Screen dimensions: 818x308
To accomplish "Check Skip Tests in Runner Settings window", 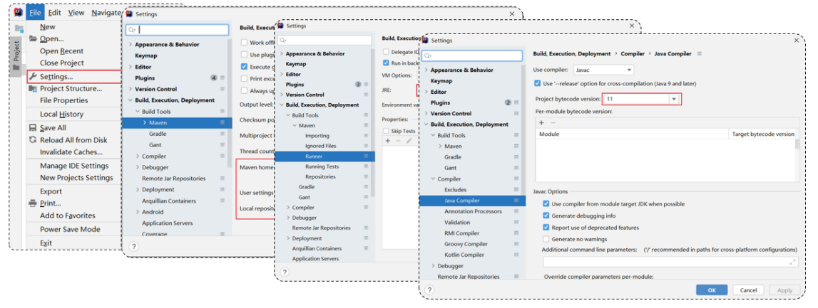I will tap(386, 131).
